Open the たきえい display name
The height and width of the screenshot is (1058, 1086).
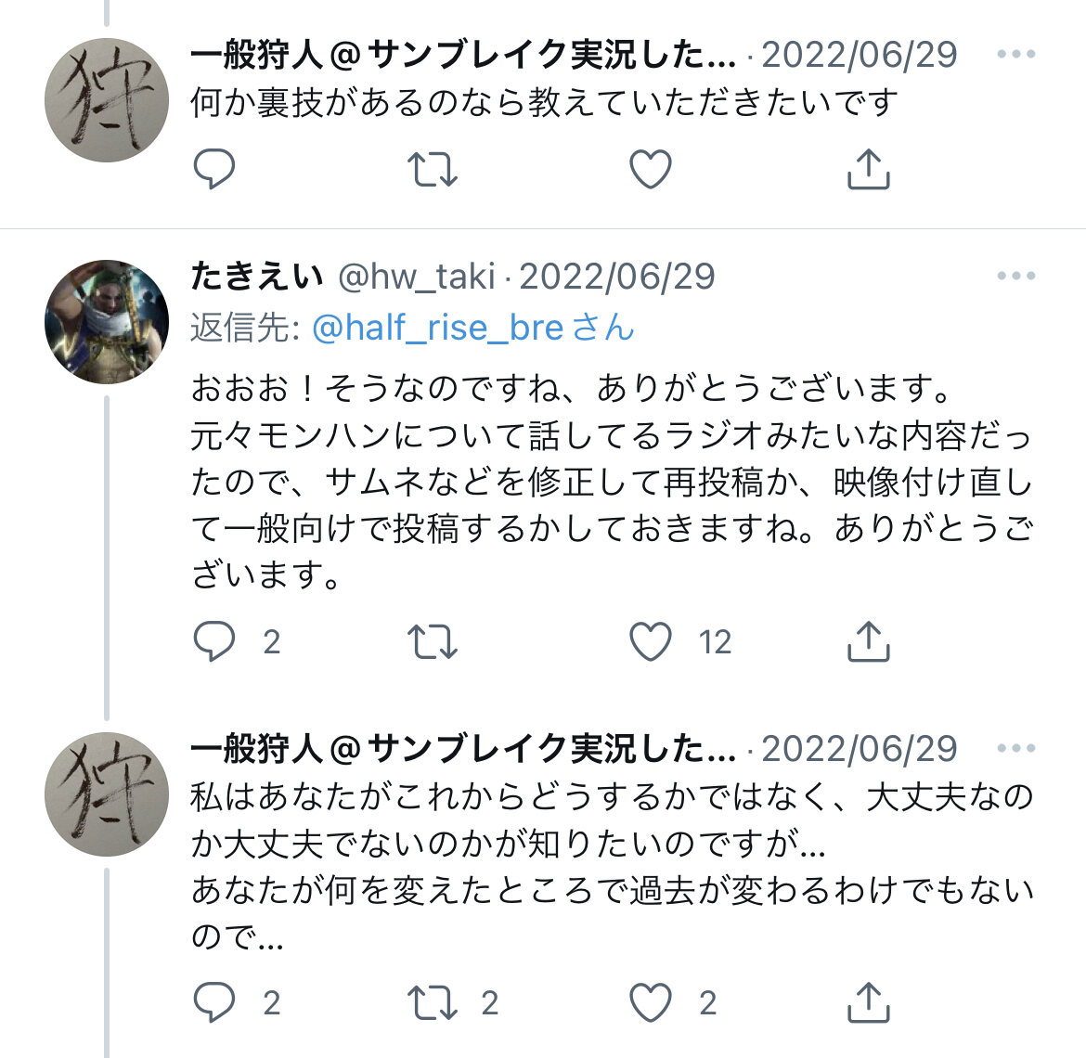[x=256, y=277]
